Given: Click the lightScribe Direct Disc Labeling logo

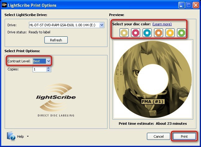Looking at the screenshot, I should (x=56, y=100).
